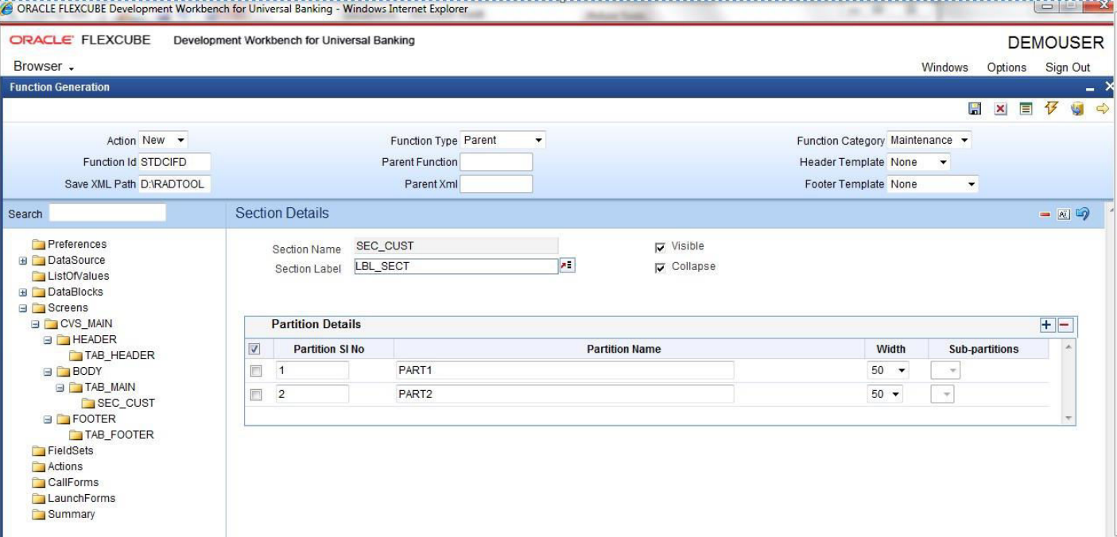Click the FieldSets folder icon
The image size is (1117, 537).
(38, 451)
